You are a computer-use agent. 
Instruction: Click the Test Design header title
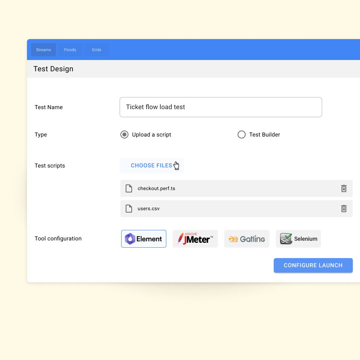[x=54, y=69]
